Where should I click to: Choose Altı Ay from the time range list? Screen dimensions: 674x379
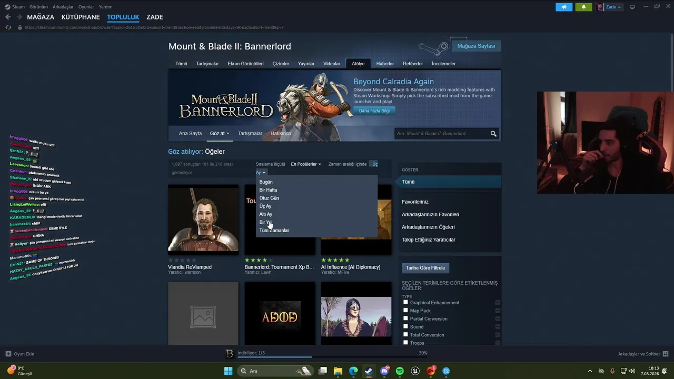point(266,214)
